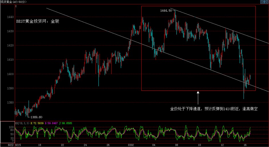This screenshot has width=269, height=147.
Task: Click the 50 level on KDJ axis
Action: [x=12, y=134]
